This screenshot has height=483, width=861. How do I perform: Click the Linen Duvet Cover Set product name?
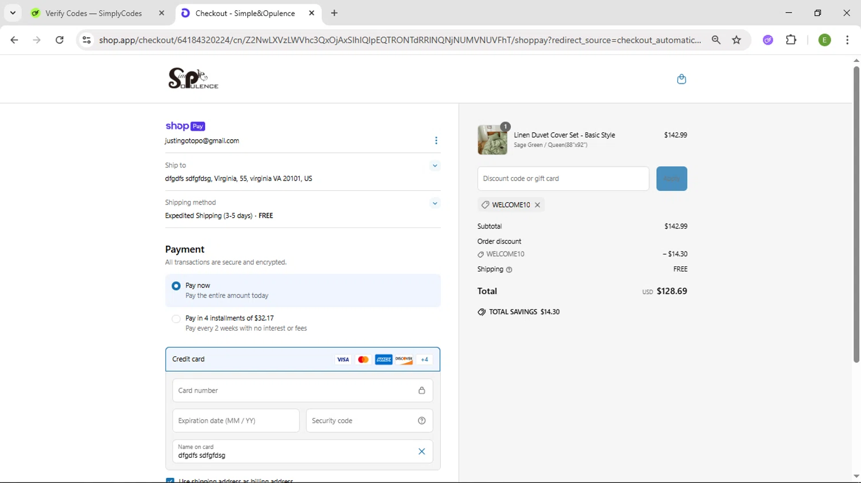pos(564,135)
